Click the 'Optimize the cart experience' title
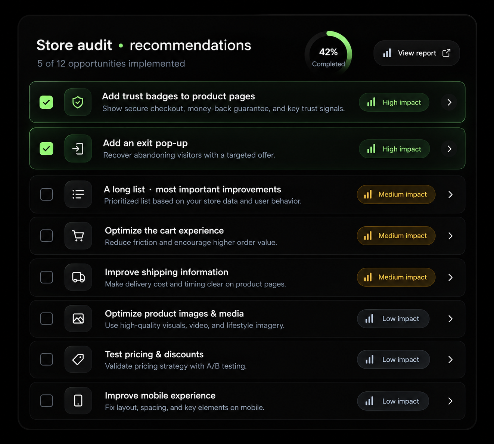Viewport: 494px width, 444px height. point(164,230)
